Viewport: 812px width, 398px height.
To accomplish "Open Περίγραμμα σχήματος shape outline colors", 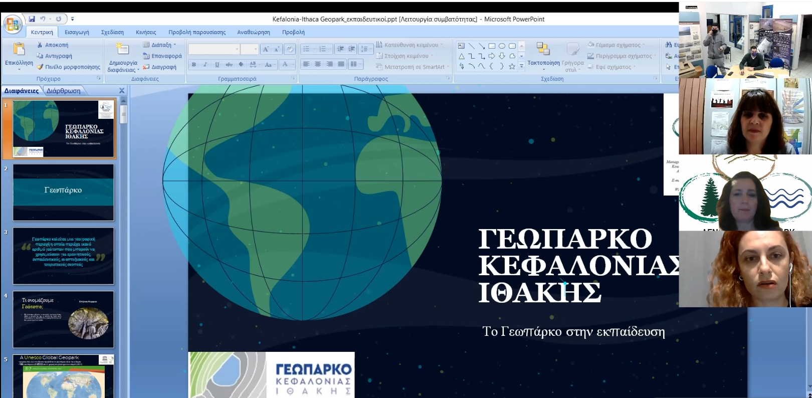I will click(x=622, y=56).
